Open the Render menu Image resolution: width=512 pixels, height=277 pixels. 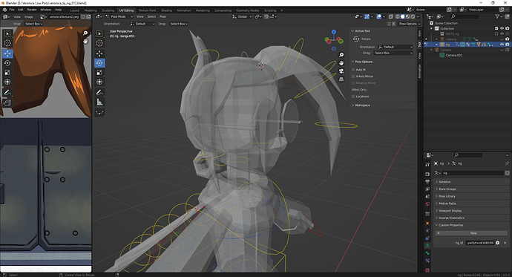[32, 10]
